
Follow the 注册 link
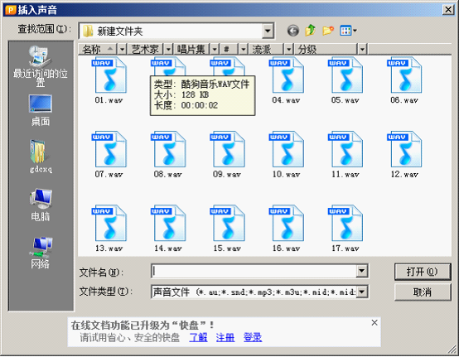pyautogui.click(x=225, y=337)
